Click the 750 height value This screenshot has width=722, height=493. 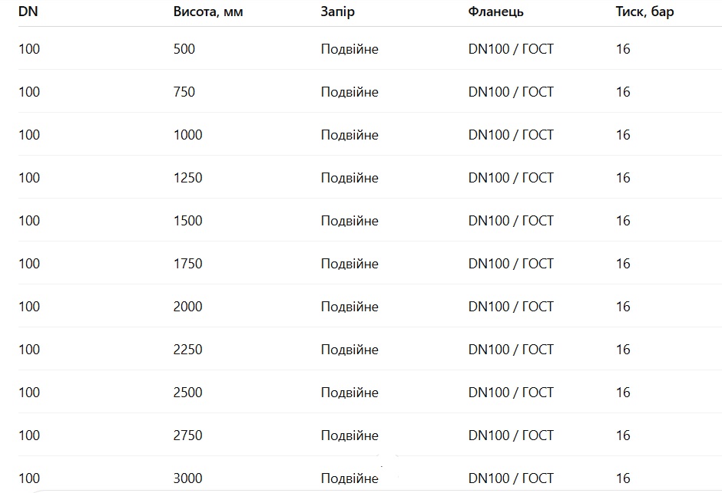click(184, 92)
